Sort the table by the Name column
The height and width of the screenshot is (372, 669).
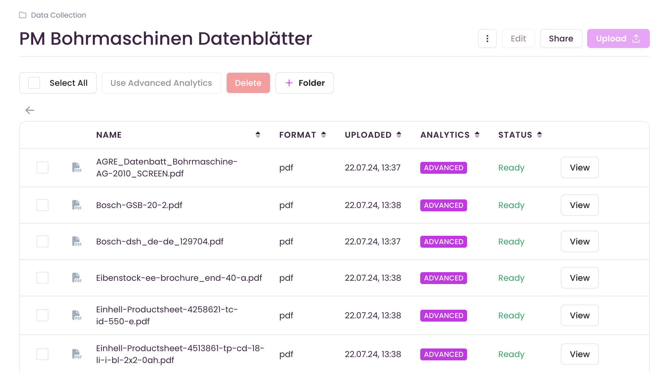click(258, 135)
